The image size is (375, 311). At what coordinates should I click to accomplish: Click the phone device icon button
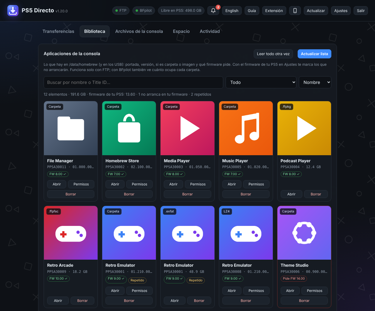coord(295,11)
